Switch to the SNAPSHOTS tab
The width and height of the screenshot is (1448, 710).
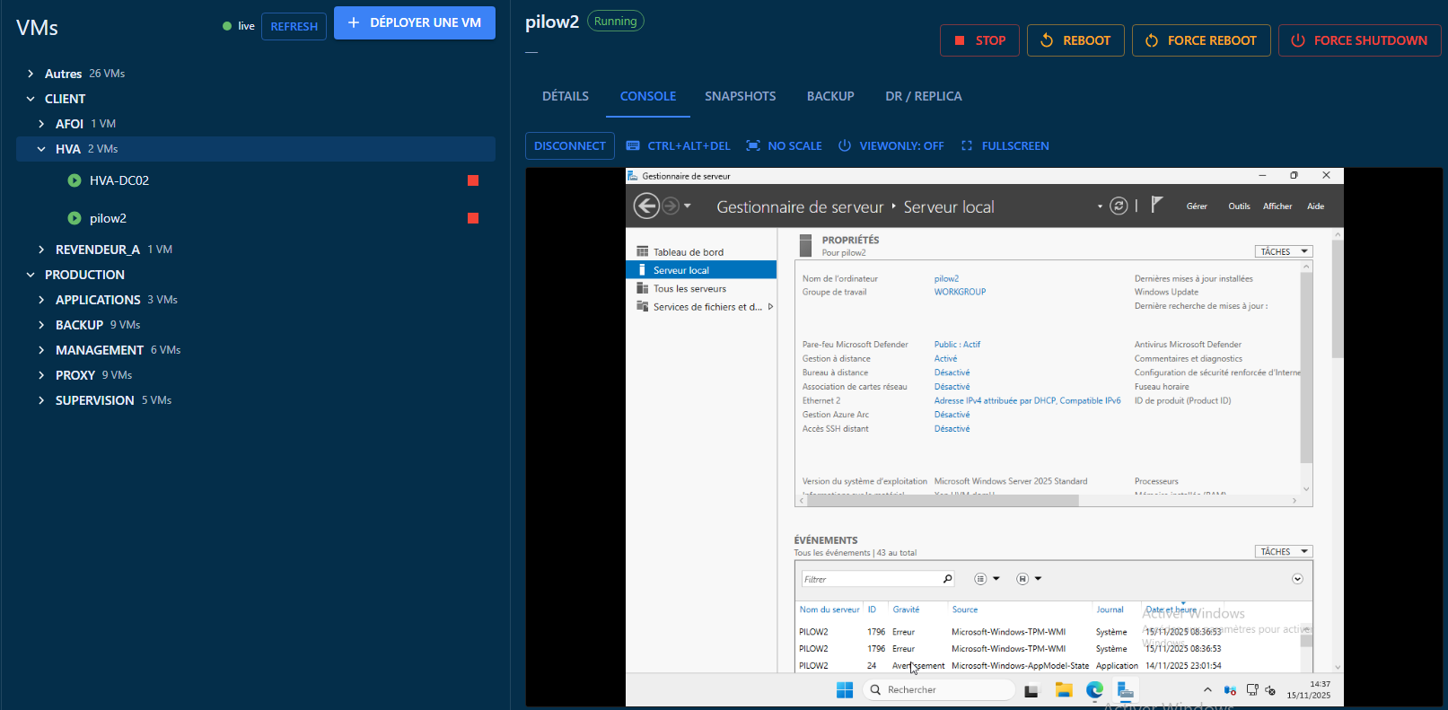tap(740, 96)
